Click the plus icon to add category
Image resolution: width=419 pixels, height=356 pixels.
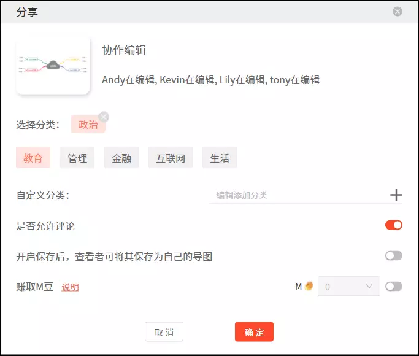pyautogui.click(x=396, y=195)
